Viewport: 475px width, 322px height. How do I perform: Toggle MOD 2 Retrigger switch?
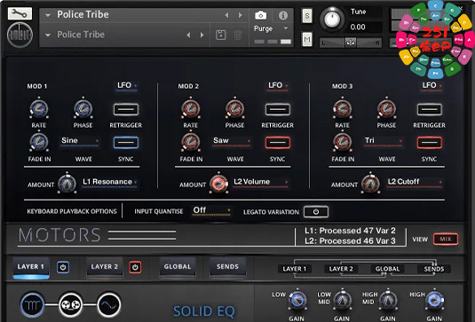point(278,109)
